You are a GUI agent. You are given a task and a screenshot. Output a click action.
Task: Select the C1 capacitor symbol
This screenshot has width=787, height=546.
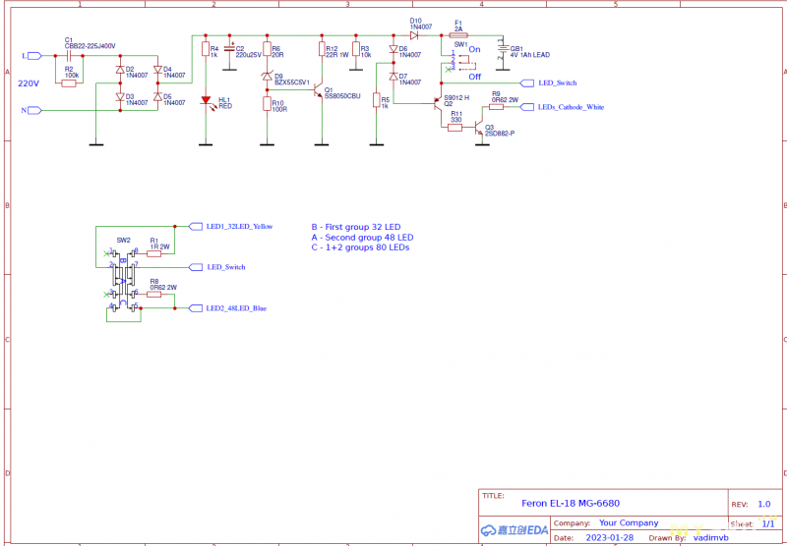[x=69, y=56]
